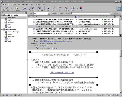This screenshot has height=97, width=122.
Task: Toggle the dot beside ALC News sender
Action: 76,34
